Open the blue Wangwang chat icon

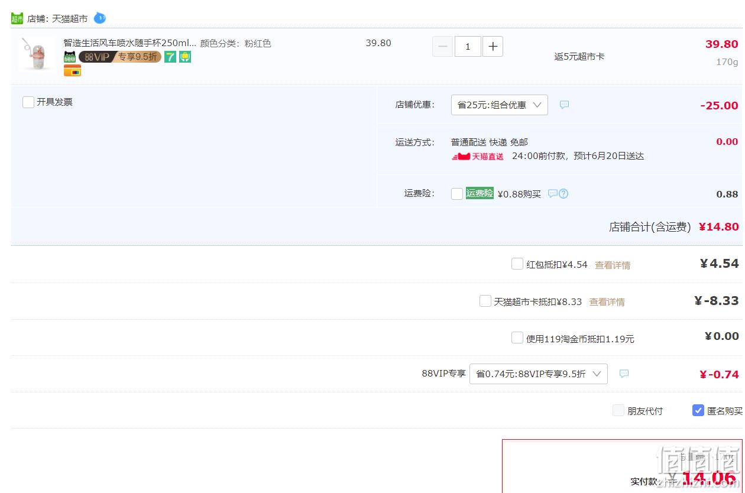coord(100,18)
